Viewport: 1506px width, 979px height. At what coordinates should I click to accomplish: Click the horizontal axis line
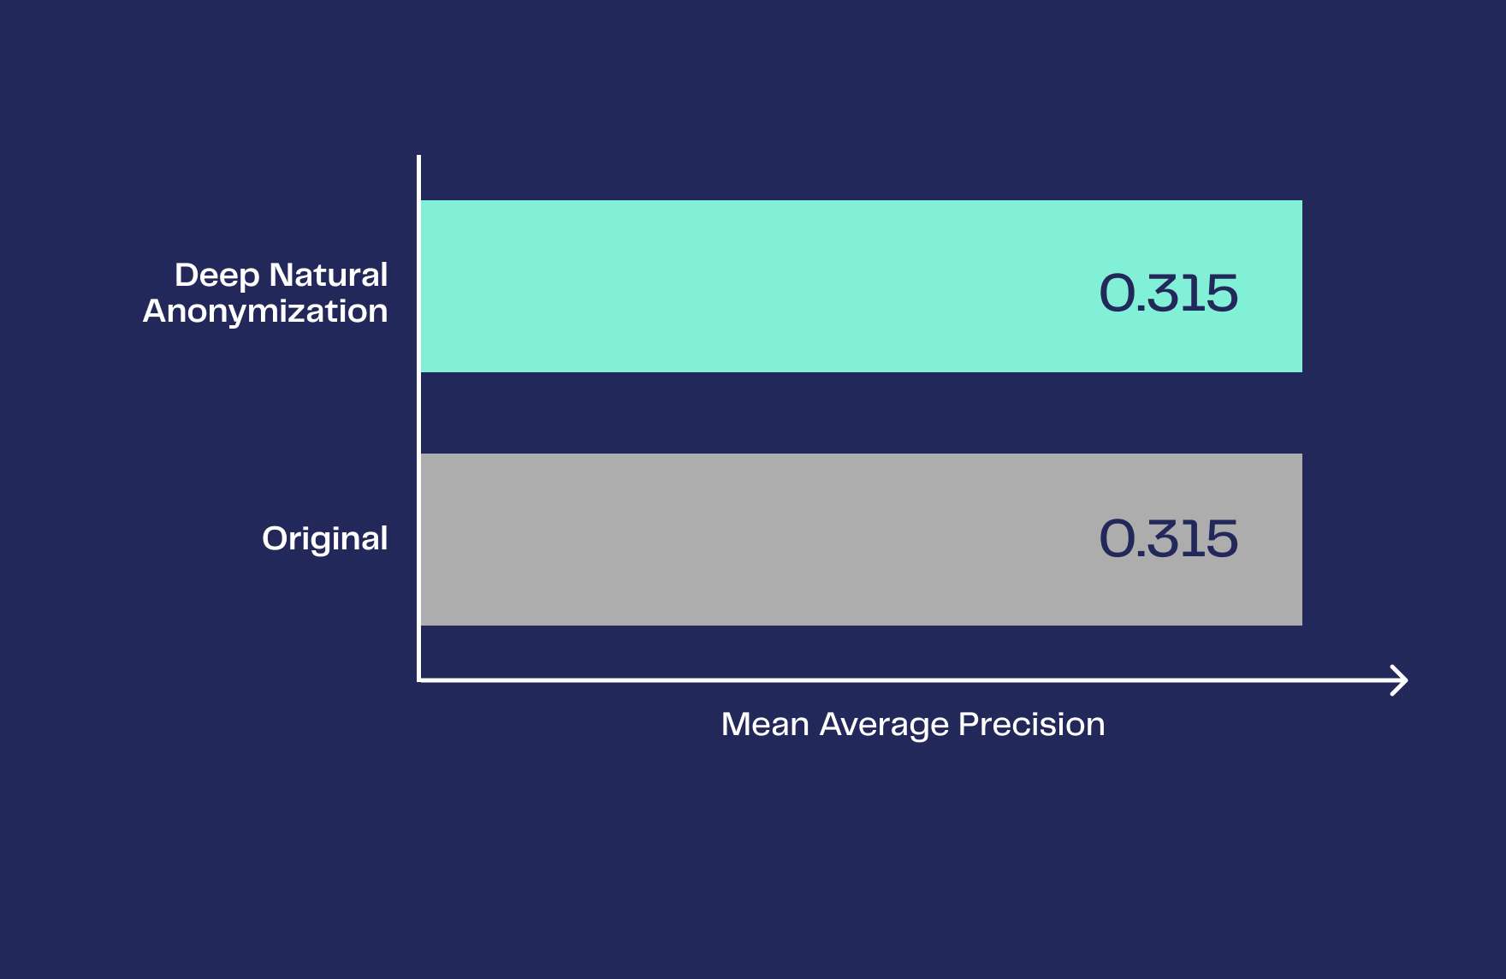856,680
